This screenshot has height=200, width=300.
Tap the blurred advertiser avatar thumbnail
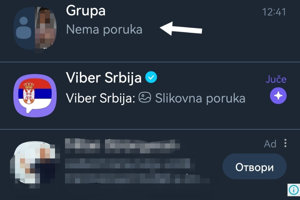tap(34, 164)
